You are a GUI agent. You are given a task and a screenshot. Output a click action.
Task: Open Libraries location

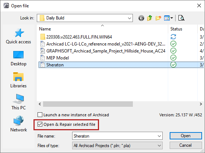pyautogui.click(x=18, y=80)
